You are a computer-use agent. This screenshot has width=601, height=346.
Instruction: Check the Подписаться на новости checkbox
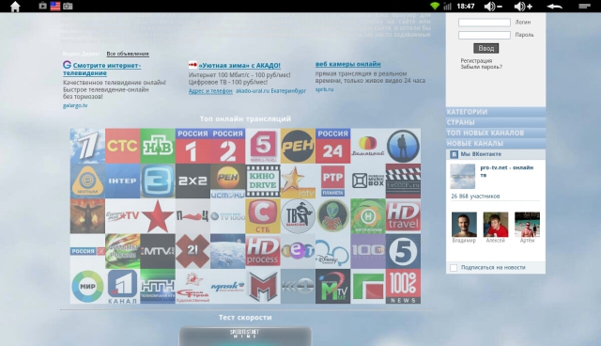[454, 268]
